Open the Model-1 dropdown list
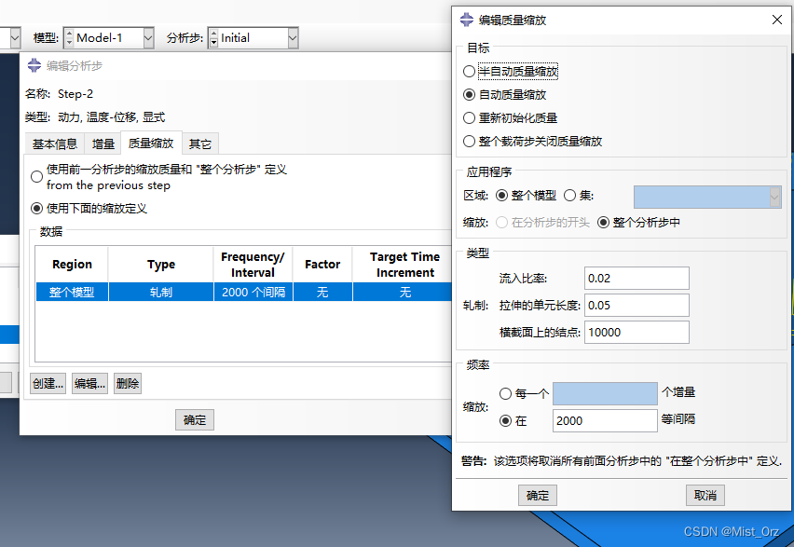The width and height of the screenshot is (794, 547). (147, 38)
